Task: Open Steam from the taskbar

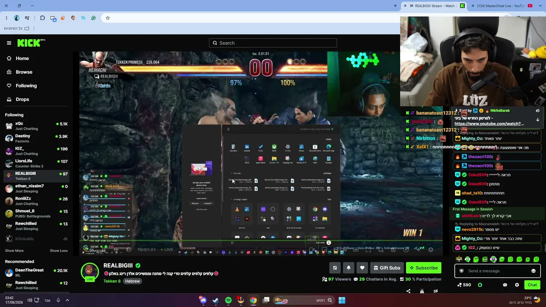Action: point(216,300)
